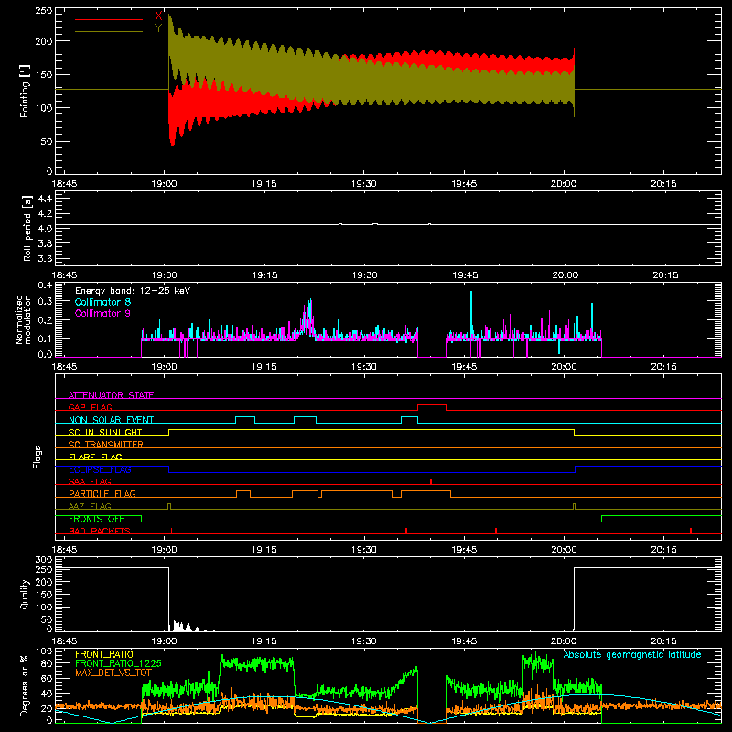Select the Quality axis title

point(25,594)
